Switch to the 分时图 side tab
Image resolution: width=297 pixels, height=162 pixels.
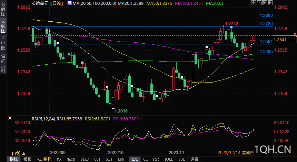click(3, 9)
